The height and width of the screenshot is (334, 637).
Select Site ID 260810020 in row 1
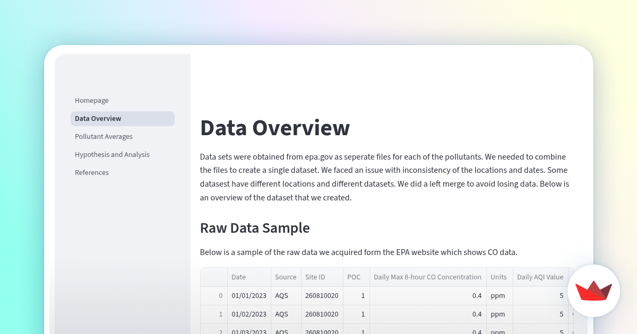pyautogui.click(x=322, y=314)
